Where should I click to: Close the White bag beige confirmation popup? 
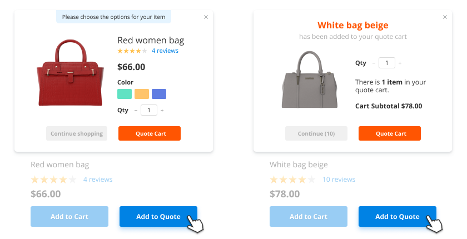pos(444,17)
